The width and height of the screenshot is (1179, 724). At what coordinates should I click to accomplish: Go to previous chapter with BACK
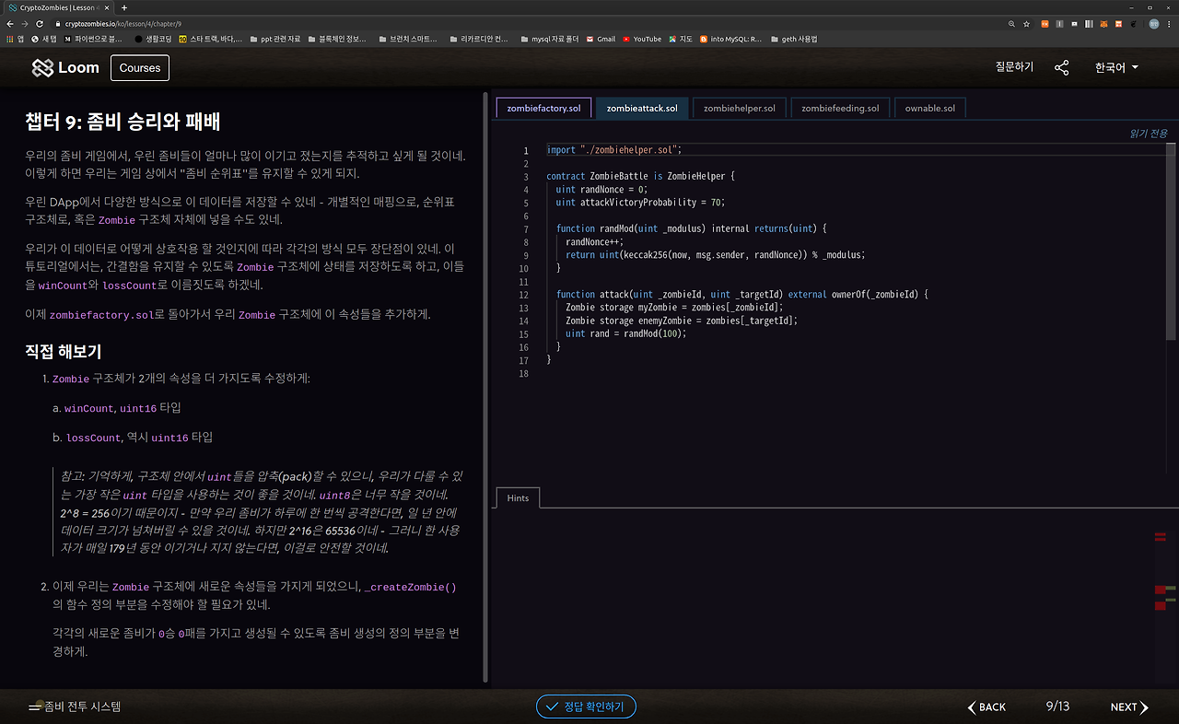[986, 706]
